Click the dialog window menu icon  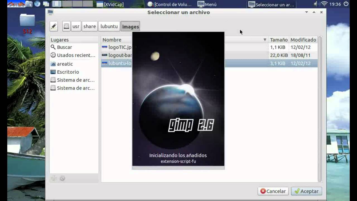[x=50, y=12]
